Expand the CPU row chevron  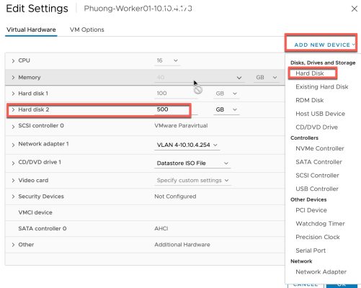tap(13, 60)
